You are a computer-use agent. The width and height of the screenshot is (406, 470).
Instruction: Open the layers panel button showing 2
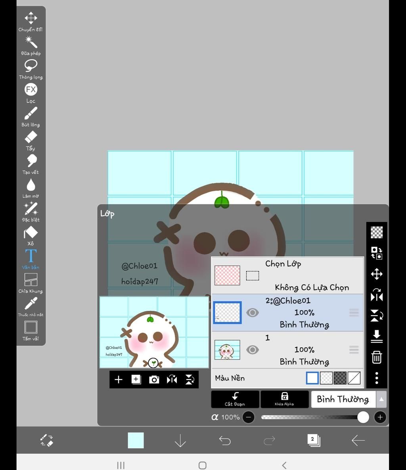[x=314, y=440]
